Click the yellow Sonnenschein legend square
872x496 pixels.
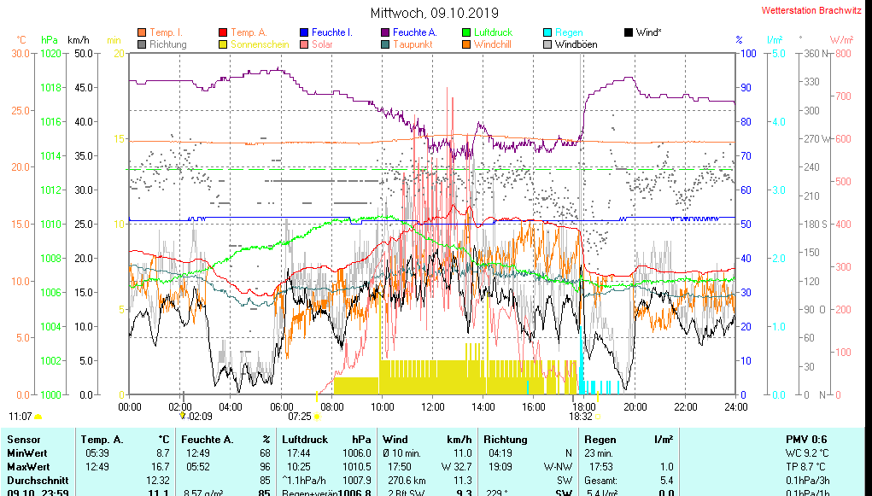click(x=223, y=44)
